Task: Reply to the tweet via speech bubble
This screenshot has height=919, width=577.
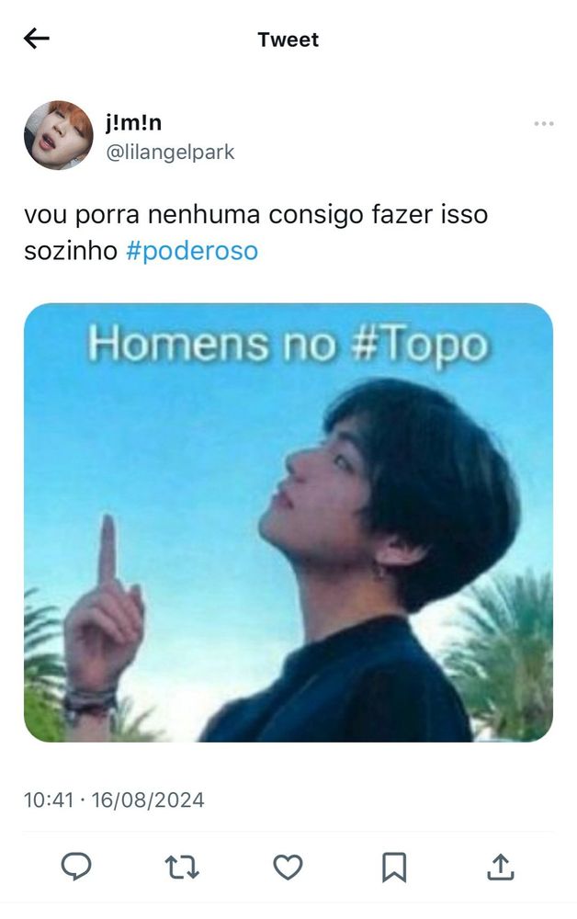Action: pos(77,867)
